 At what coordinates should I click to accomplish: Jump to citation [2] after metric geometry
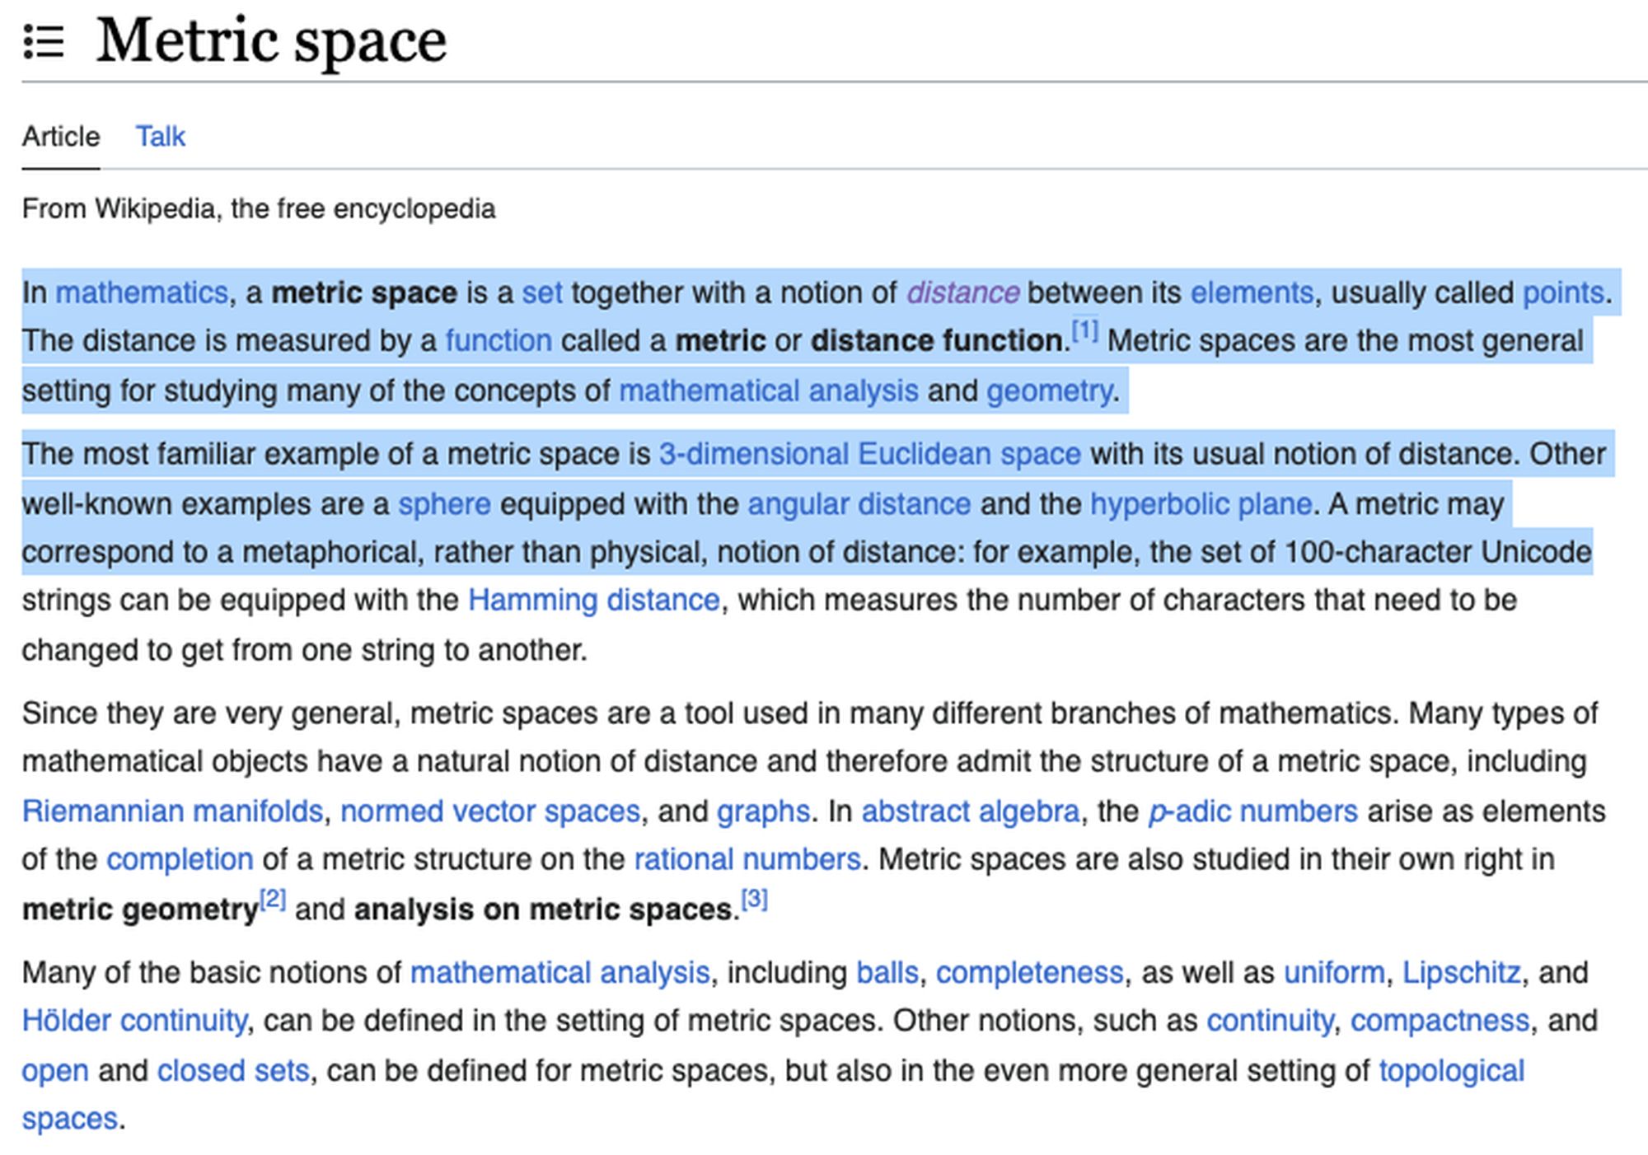click(x=273, y=900)
